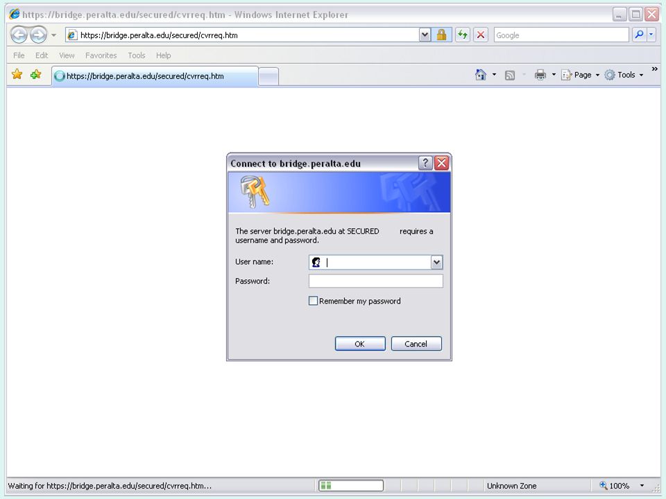Open the recent pages dropdown next to Forward
Viewport: 666px width, 499px height.
tap(53, 35)
